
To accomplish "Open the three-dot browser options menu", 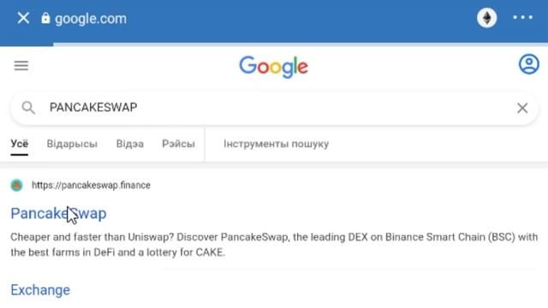I will pos(522,17).
